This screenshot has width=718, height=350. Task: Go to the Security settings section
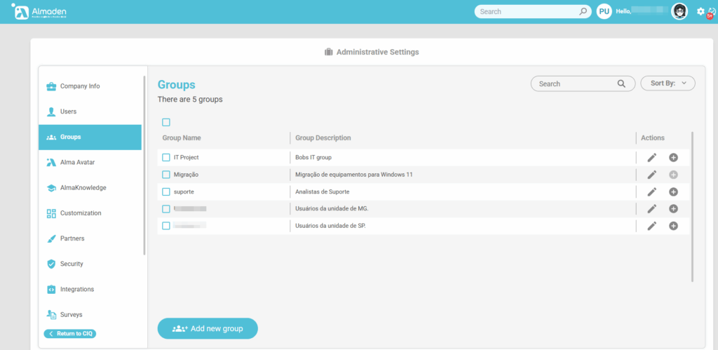[x=72, y=264]
